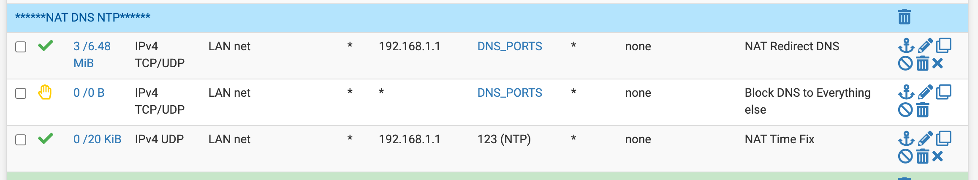
Task: Toggle the yellow block hand icon
Action: pos(45,92)
